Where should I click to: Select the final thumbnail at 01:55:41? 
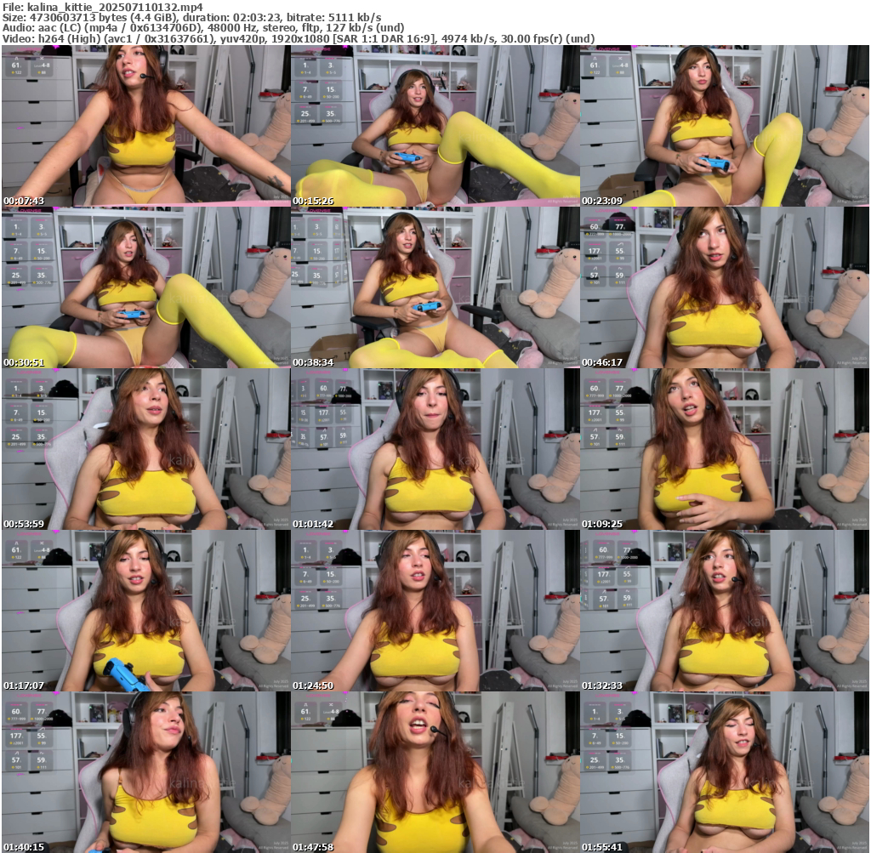(724, 772)
